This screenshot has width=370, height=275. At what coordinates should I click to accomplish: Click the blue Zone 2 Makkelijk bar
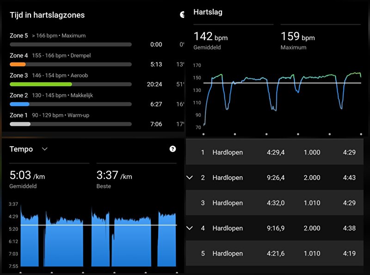(x=19, y=104)
